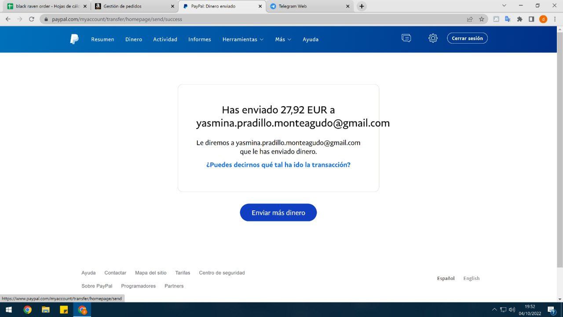
Task: Open the PayPal messages icon
Action: pos(406,38)
